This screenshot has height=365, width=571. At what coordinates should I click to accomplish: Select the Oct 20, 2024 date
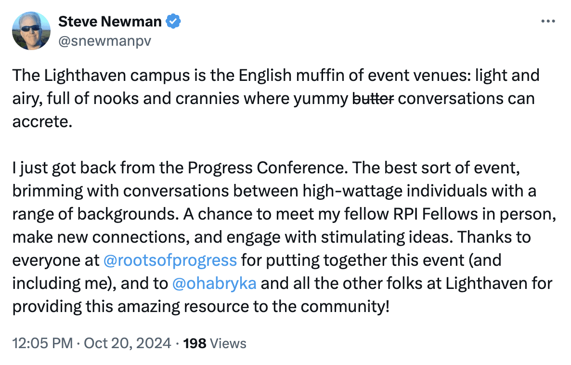click(x=127, y=343)
